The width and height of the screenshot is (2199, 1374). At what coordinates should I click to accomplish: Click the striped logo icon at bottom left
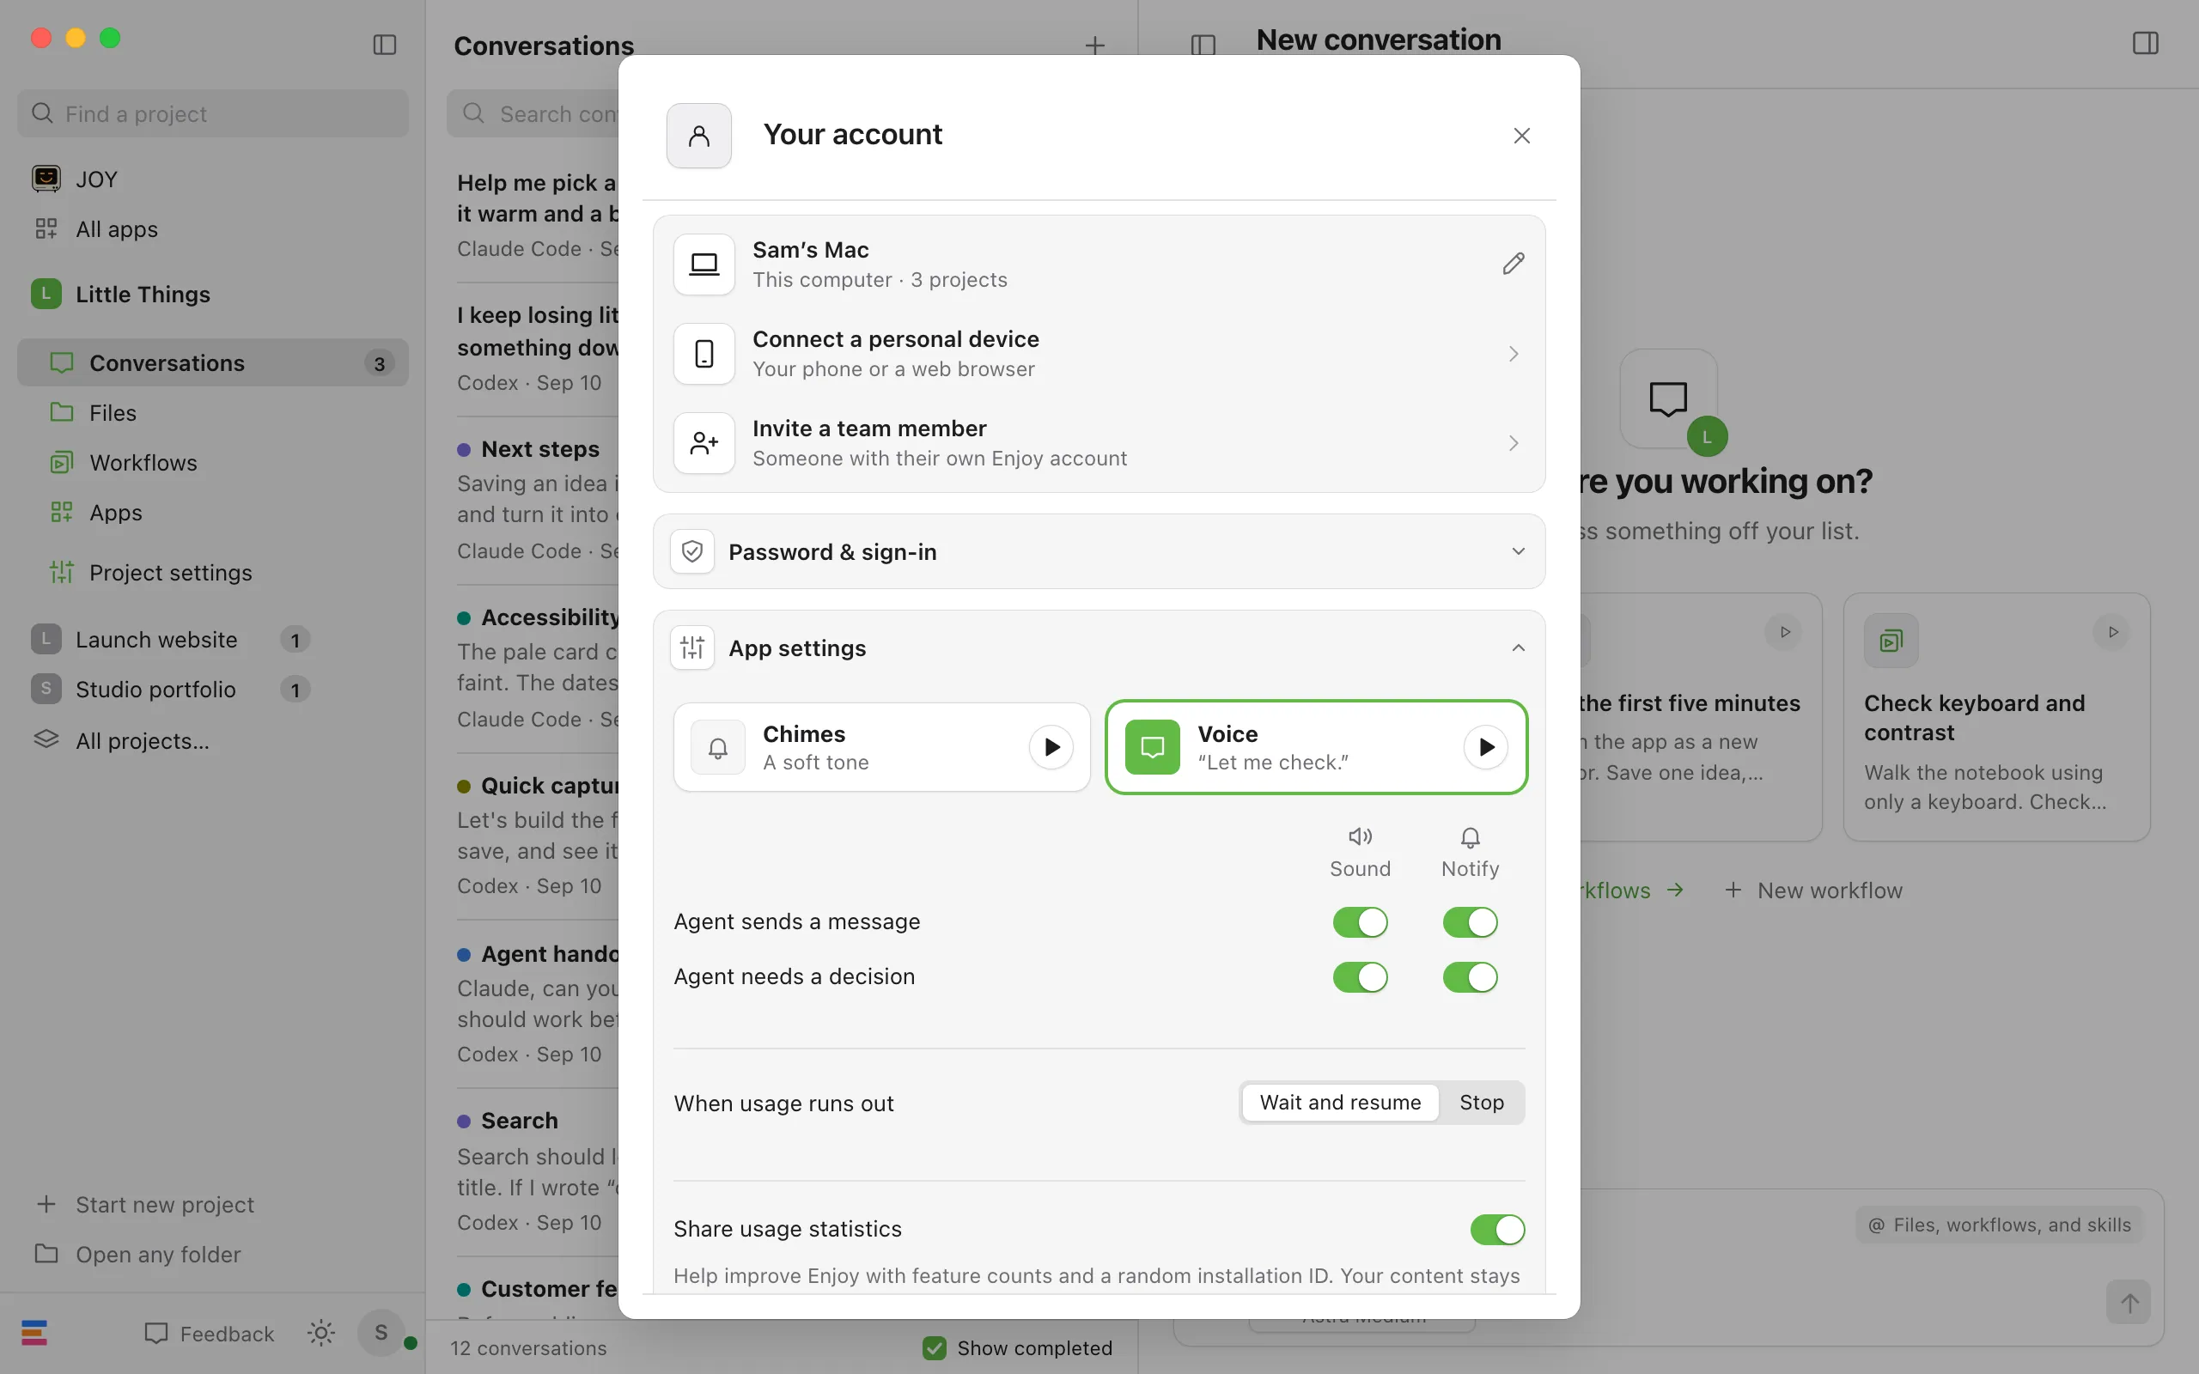pos(34,1333)
